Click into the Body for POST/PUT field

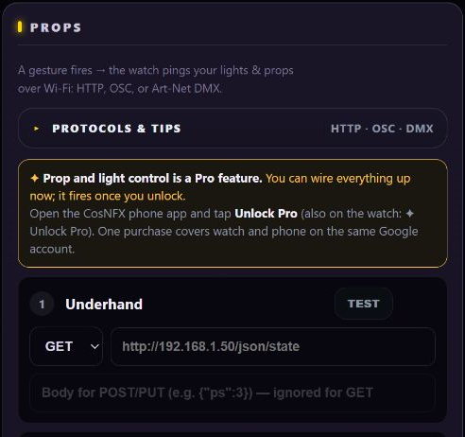click(x=232, y=393)
